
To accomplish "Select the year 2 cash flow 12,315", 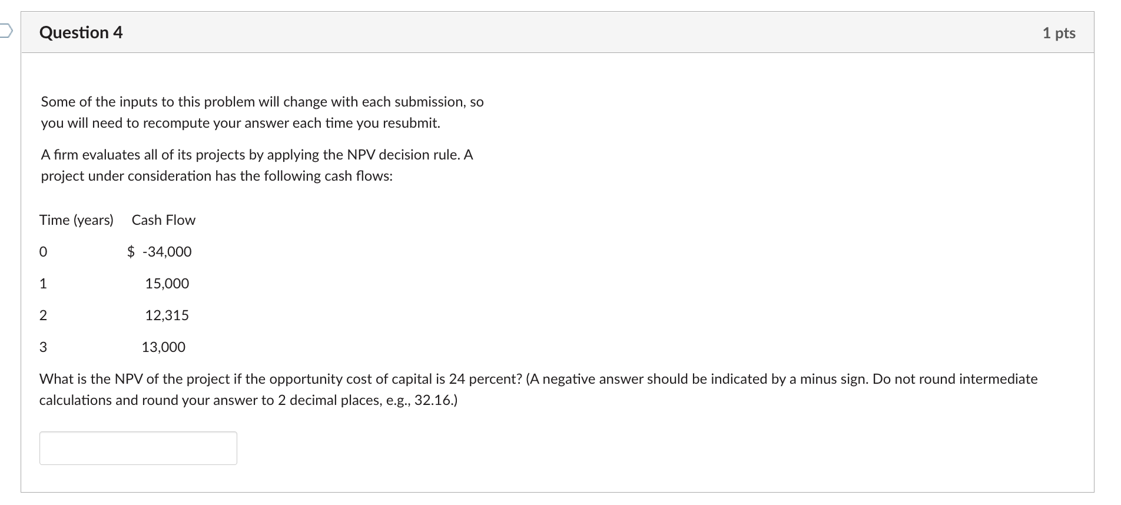I will pyautogui.click(x=167, y=315).
